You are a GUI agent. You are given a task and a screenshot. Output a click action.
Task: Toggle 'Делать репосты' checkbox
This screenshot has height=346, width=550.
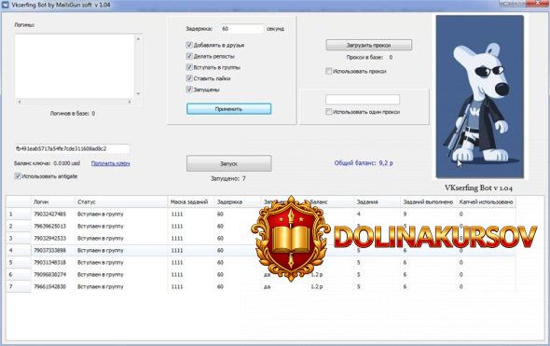[189, 56]
